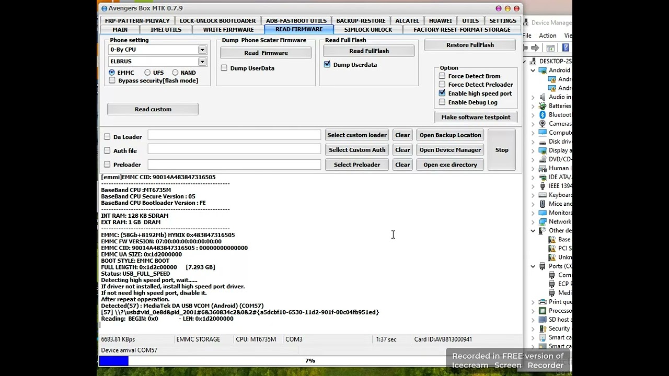Click the Security devices icon in Device Manager
The image size is (669, 376).
coord(543,328)
